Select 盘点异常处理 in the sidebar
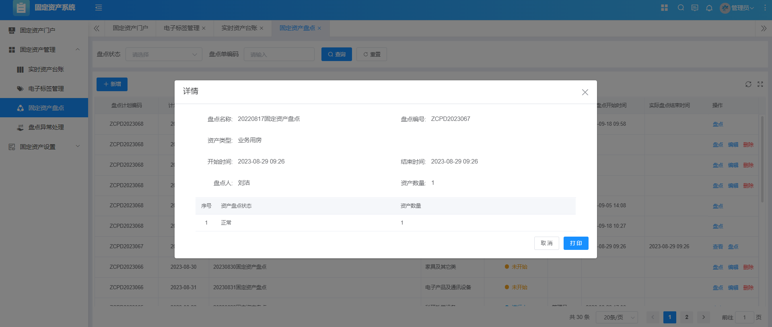This screenshot has width=772, height=327. 46,127
